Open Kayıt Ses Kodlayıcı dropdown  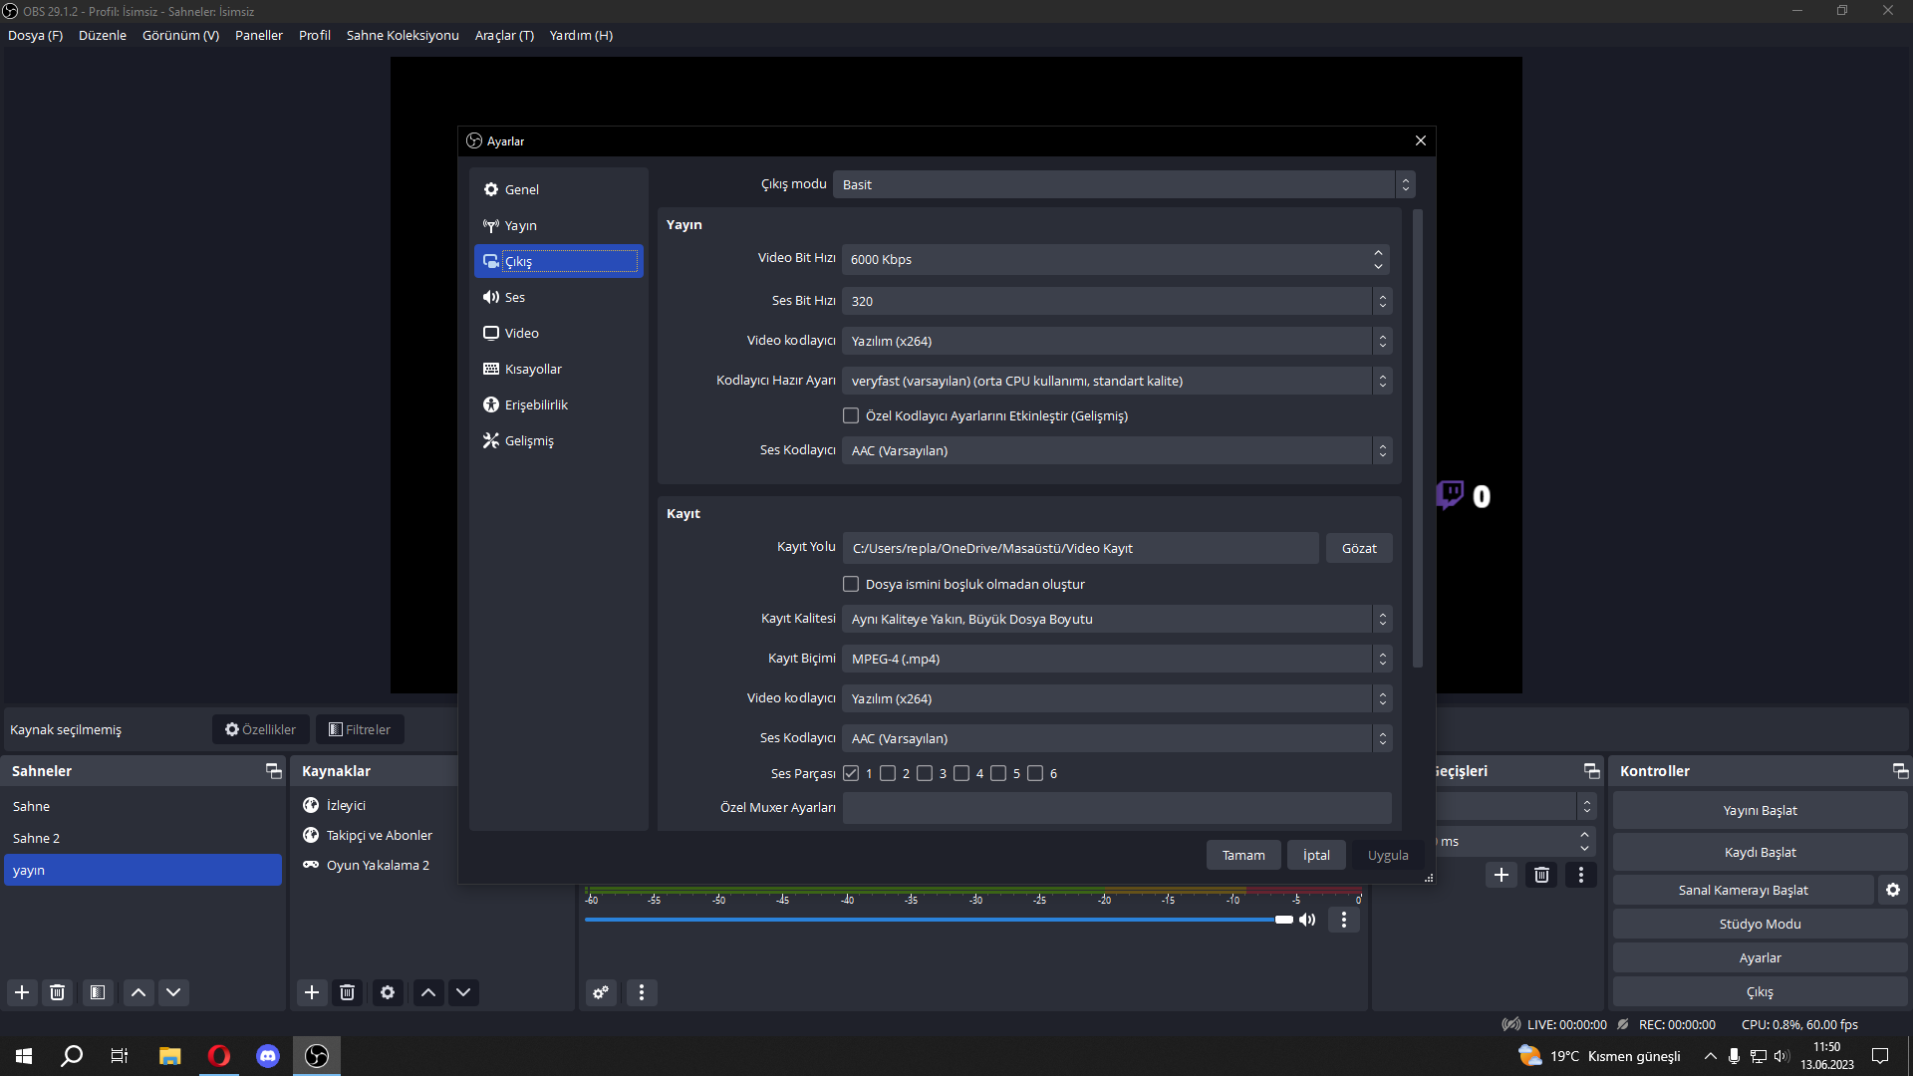click(1117, 738)
